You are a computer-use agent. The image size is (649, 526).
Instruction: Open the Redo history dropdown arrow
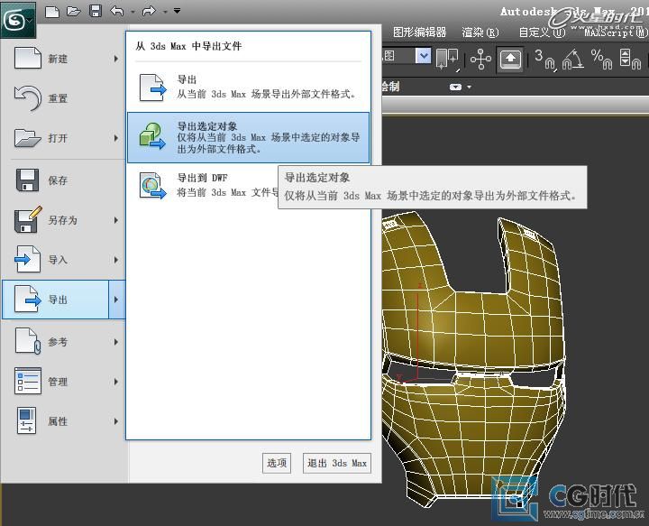[x=164, y=12]
